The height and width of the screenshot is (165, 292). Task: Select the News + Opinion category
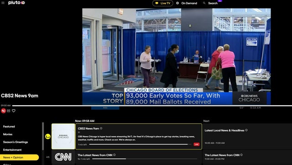[x=19, y=157]
